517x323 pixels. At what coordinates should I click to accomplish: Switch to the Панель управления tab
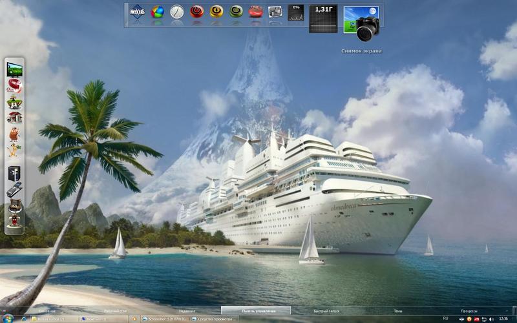point(255,311)
